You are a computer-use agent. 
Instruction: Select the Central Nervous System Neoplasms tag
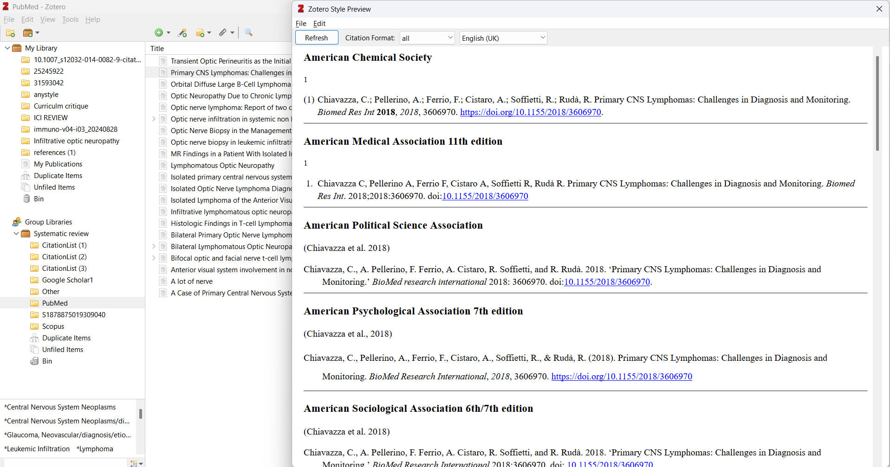tap(60, 407)
